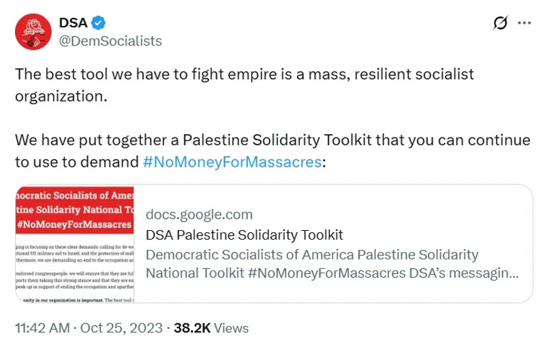Click the toolkit document preview thumbnail
Viewport: 545px width, 352px height.
[x=74, y=243]
